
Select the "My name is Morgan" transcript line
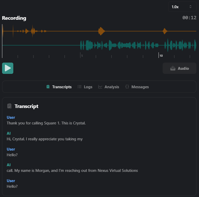click(72, 170)
